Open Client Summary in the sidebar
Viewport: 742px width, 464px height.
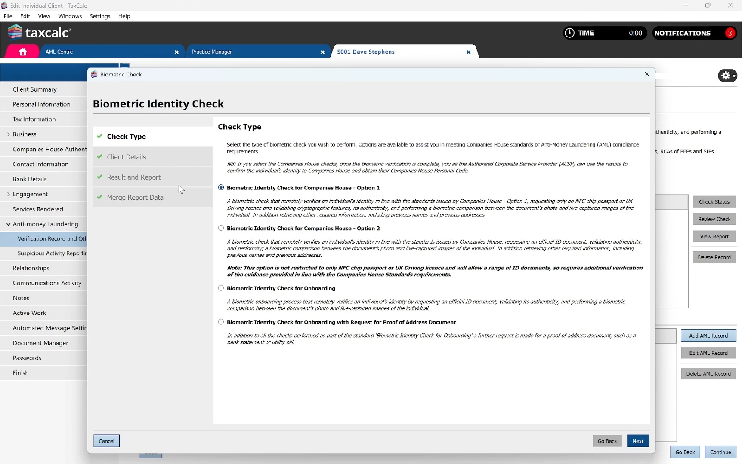pos(44,89)
